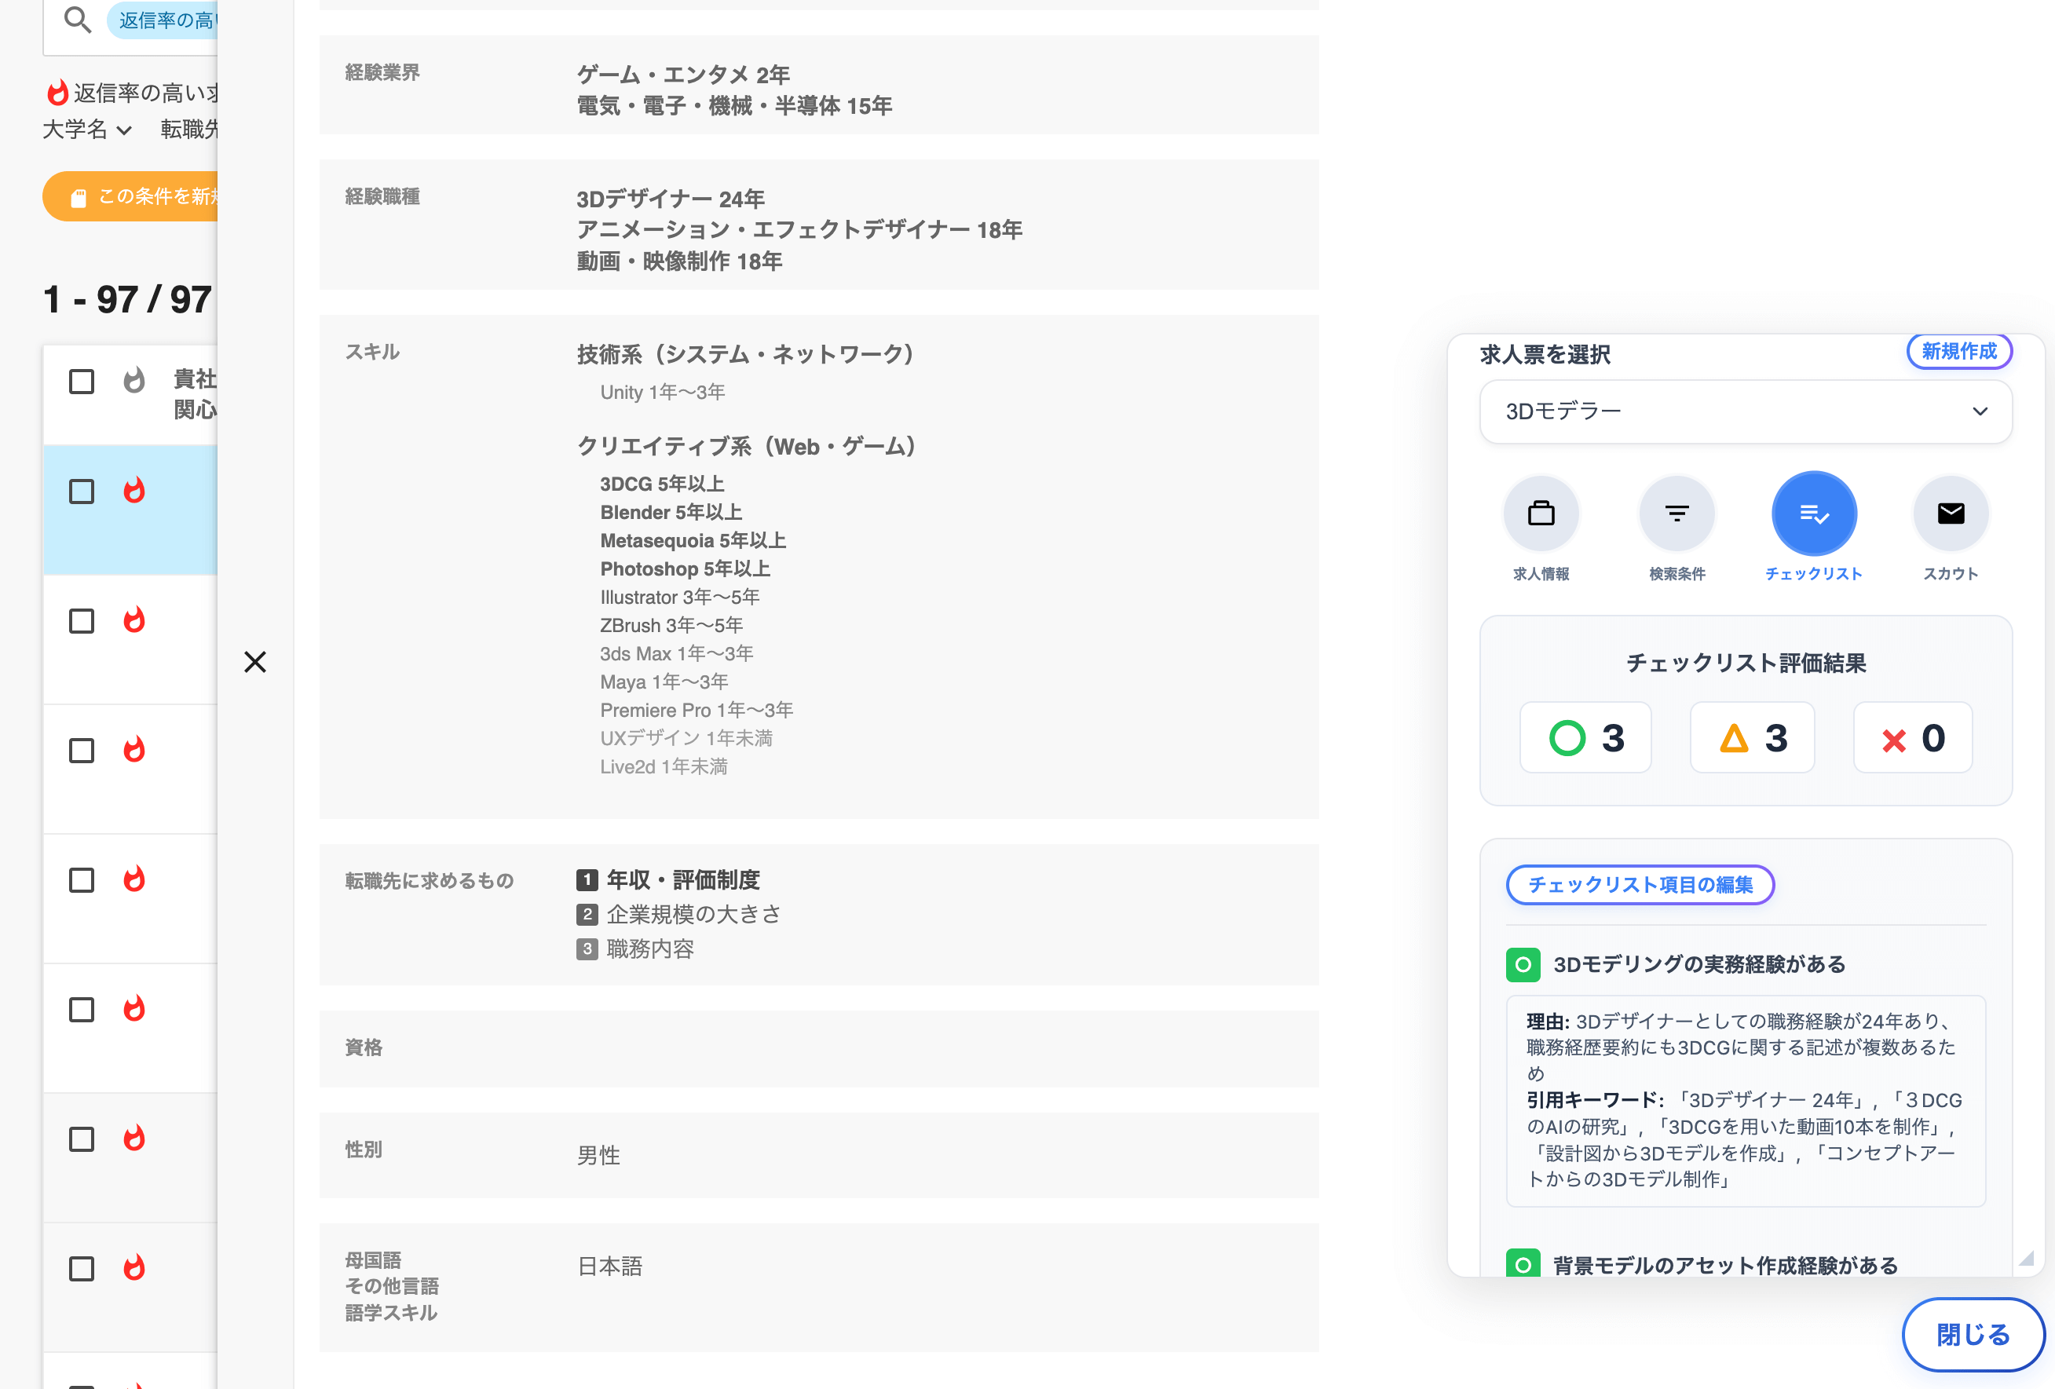Click the green circle count 3 result
Image resolution: width=2055 pixels, height=1389 pixels.
point(1585,737)
